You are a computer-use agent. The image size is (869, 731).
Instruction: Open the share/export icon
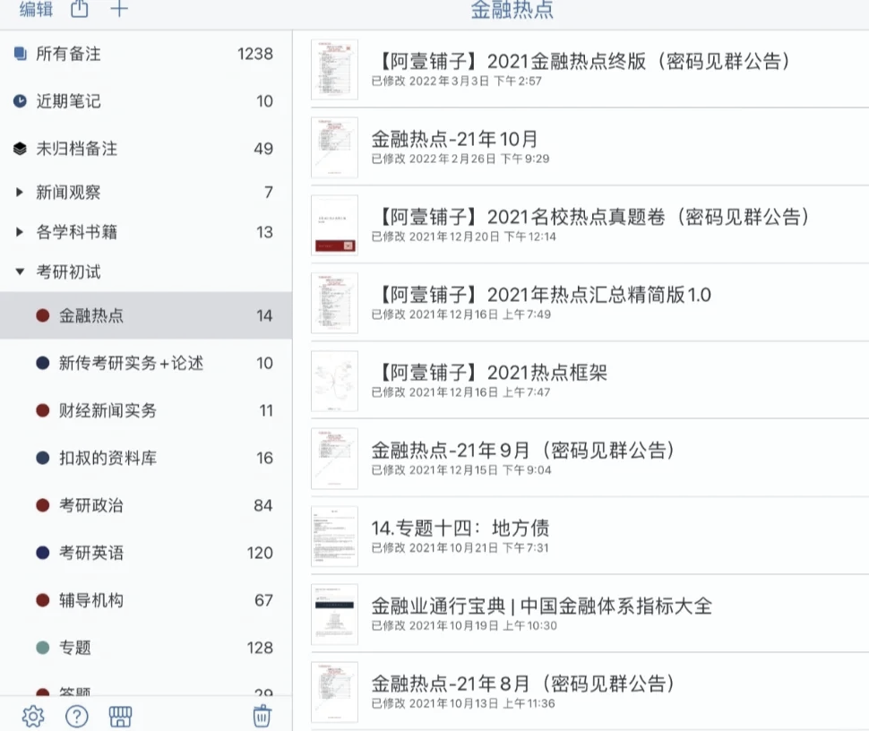coord(79,8)
